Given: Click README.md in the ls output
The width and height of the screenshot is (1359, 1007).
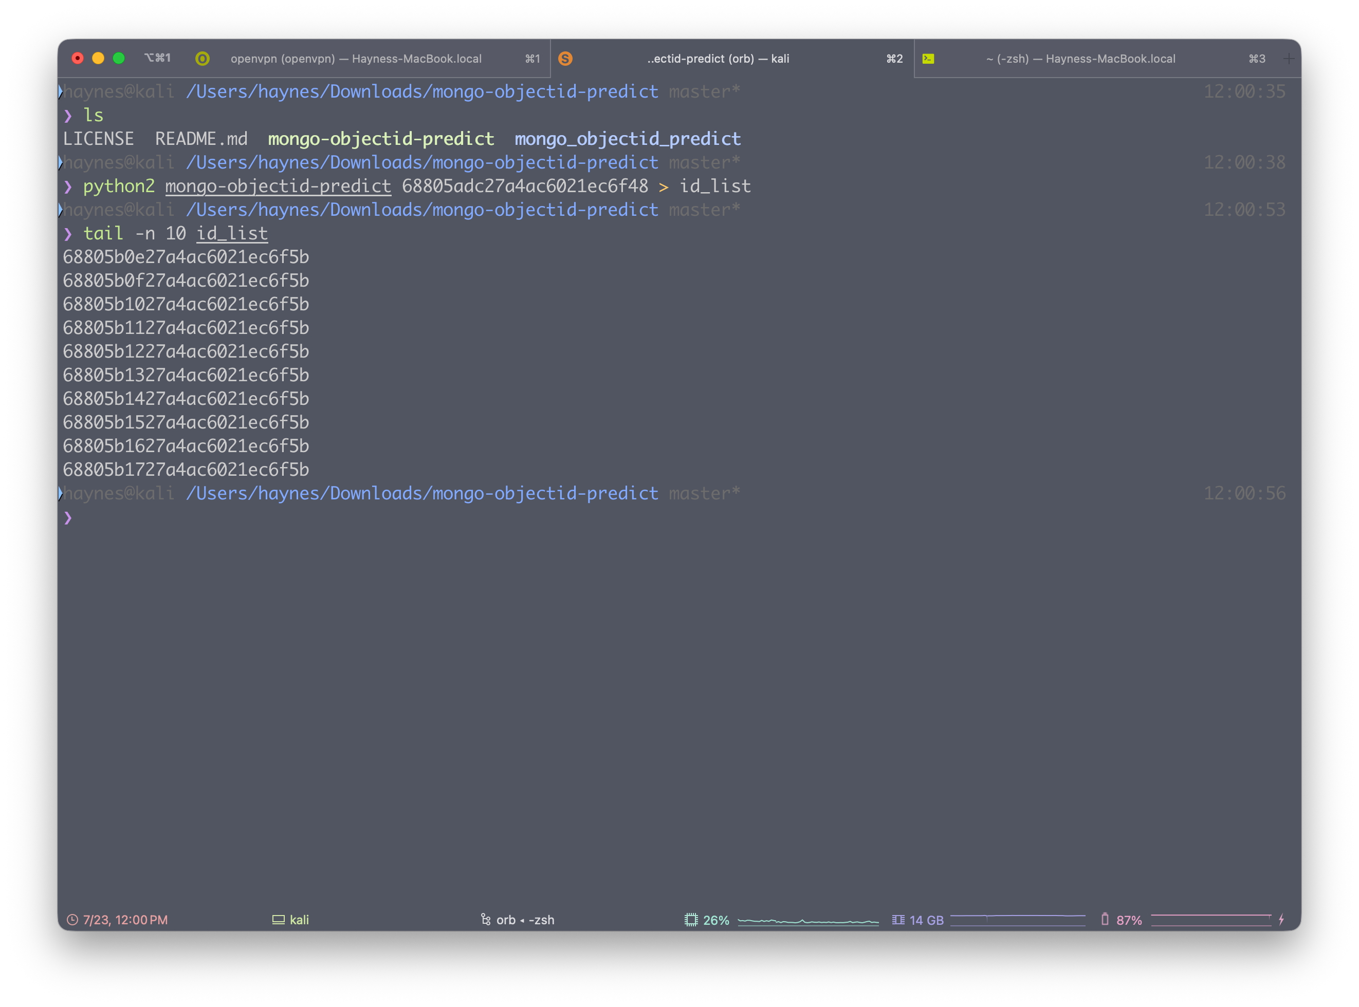Looking at the screenshot, I should (x=201, y=139).
